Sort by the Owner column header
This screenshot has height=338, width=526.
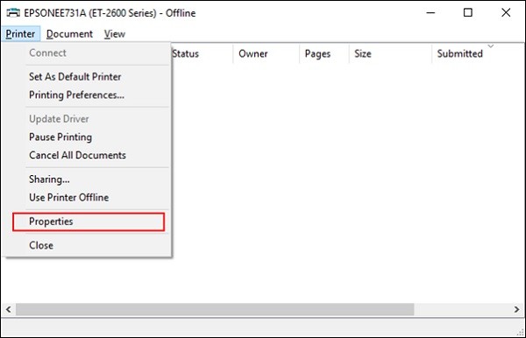point(253,53)
